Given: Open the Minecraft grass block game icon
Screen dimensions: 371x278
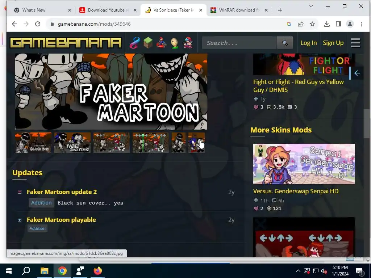Looking at the screenshot, I should (x=148, y=43).
